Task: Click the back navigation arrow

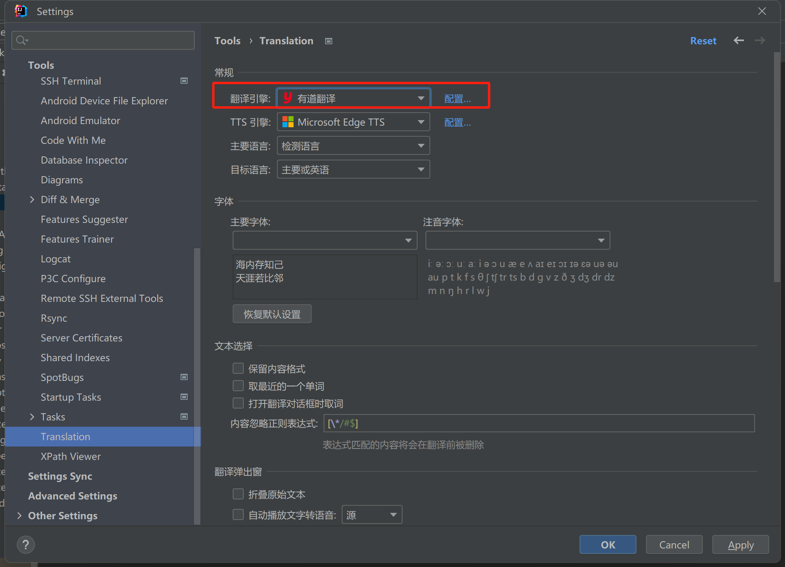Action: pos(738,41)
